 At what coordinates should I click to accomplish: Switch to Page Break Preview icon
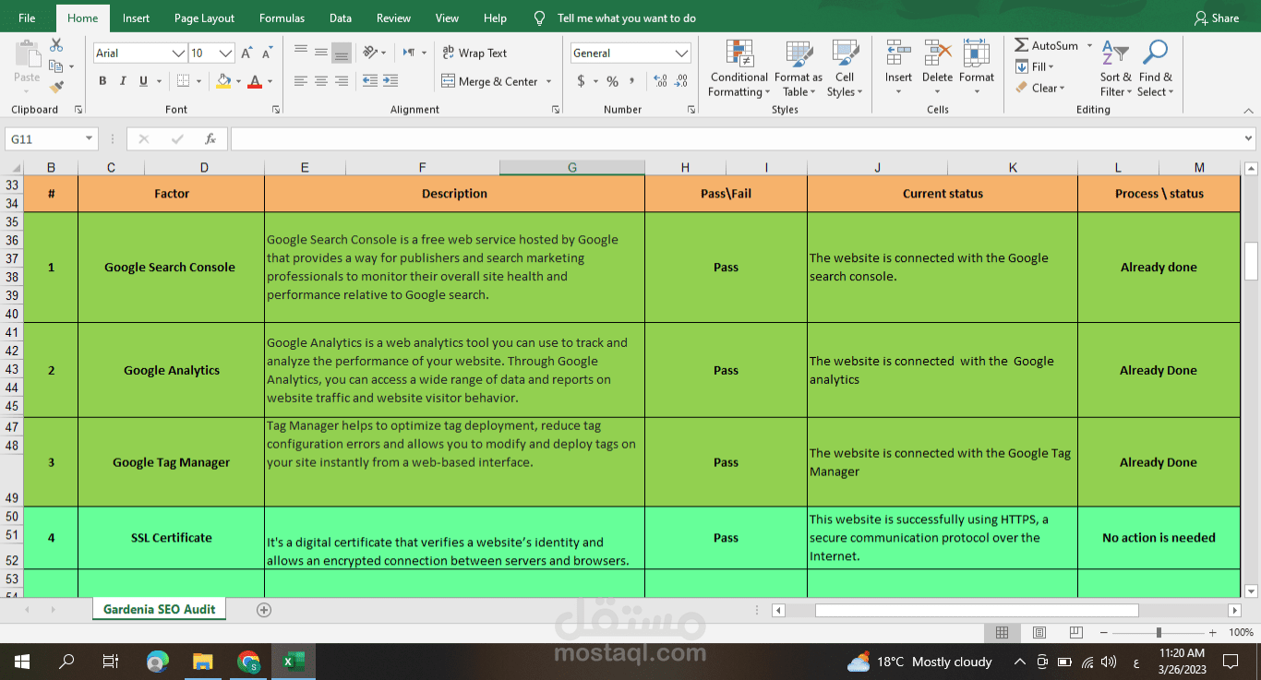point(1075,633)
